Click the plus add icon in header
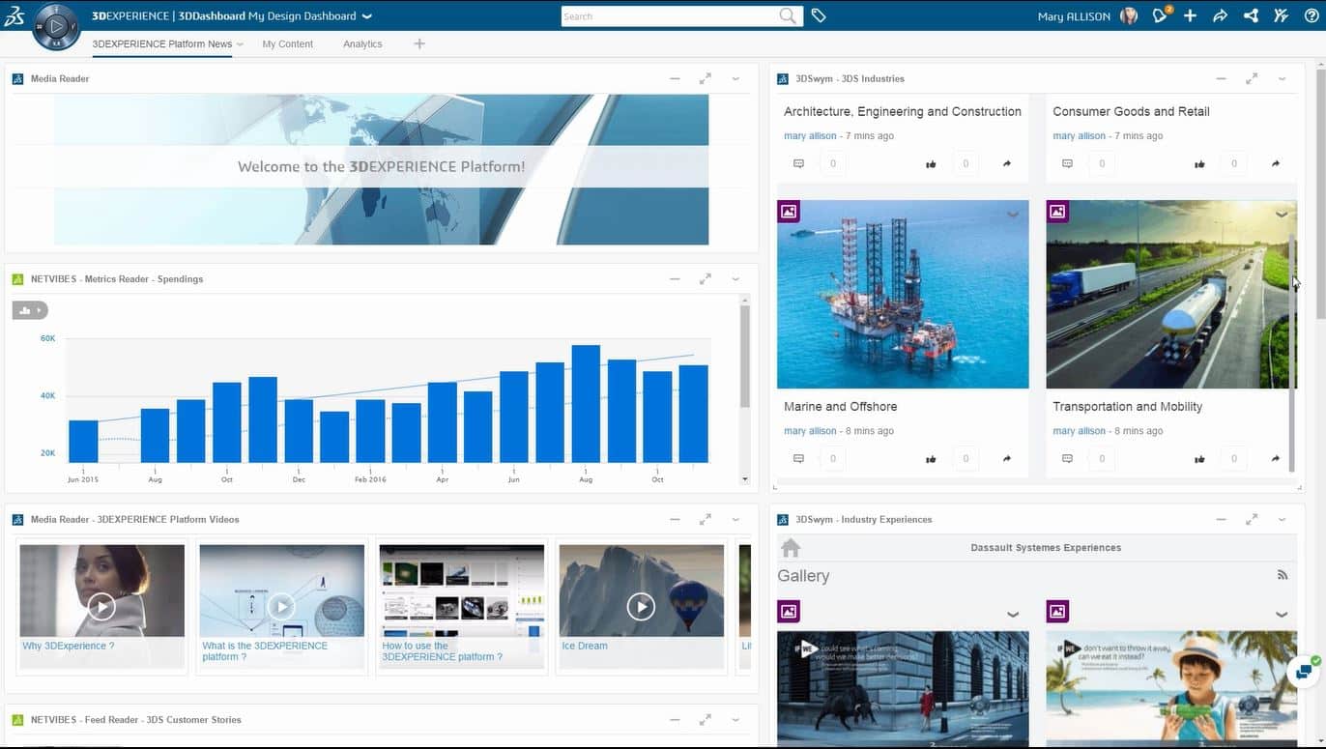1326x749 pixels. [x=1190, y=15]
